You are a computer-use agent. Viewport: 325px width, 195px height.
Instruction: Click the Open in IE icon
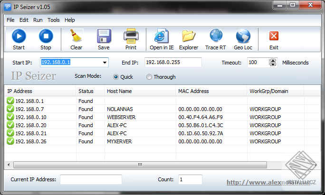(162, 36)
